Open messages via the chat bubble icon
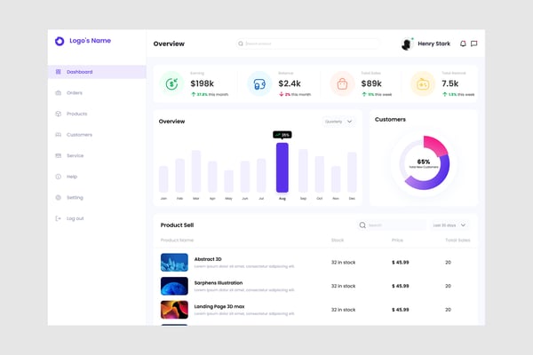533x355 pixels. pos(473,43)
